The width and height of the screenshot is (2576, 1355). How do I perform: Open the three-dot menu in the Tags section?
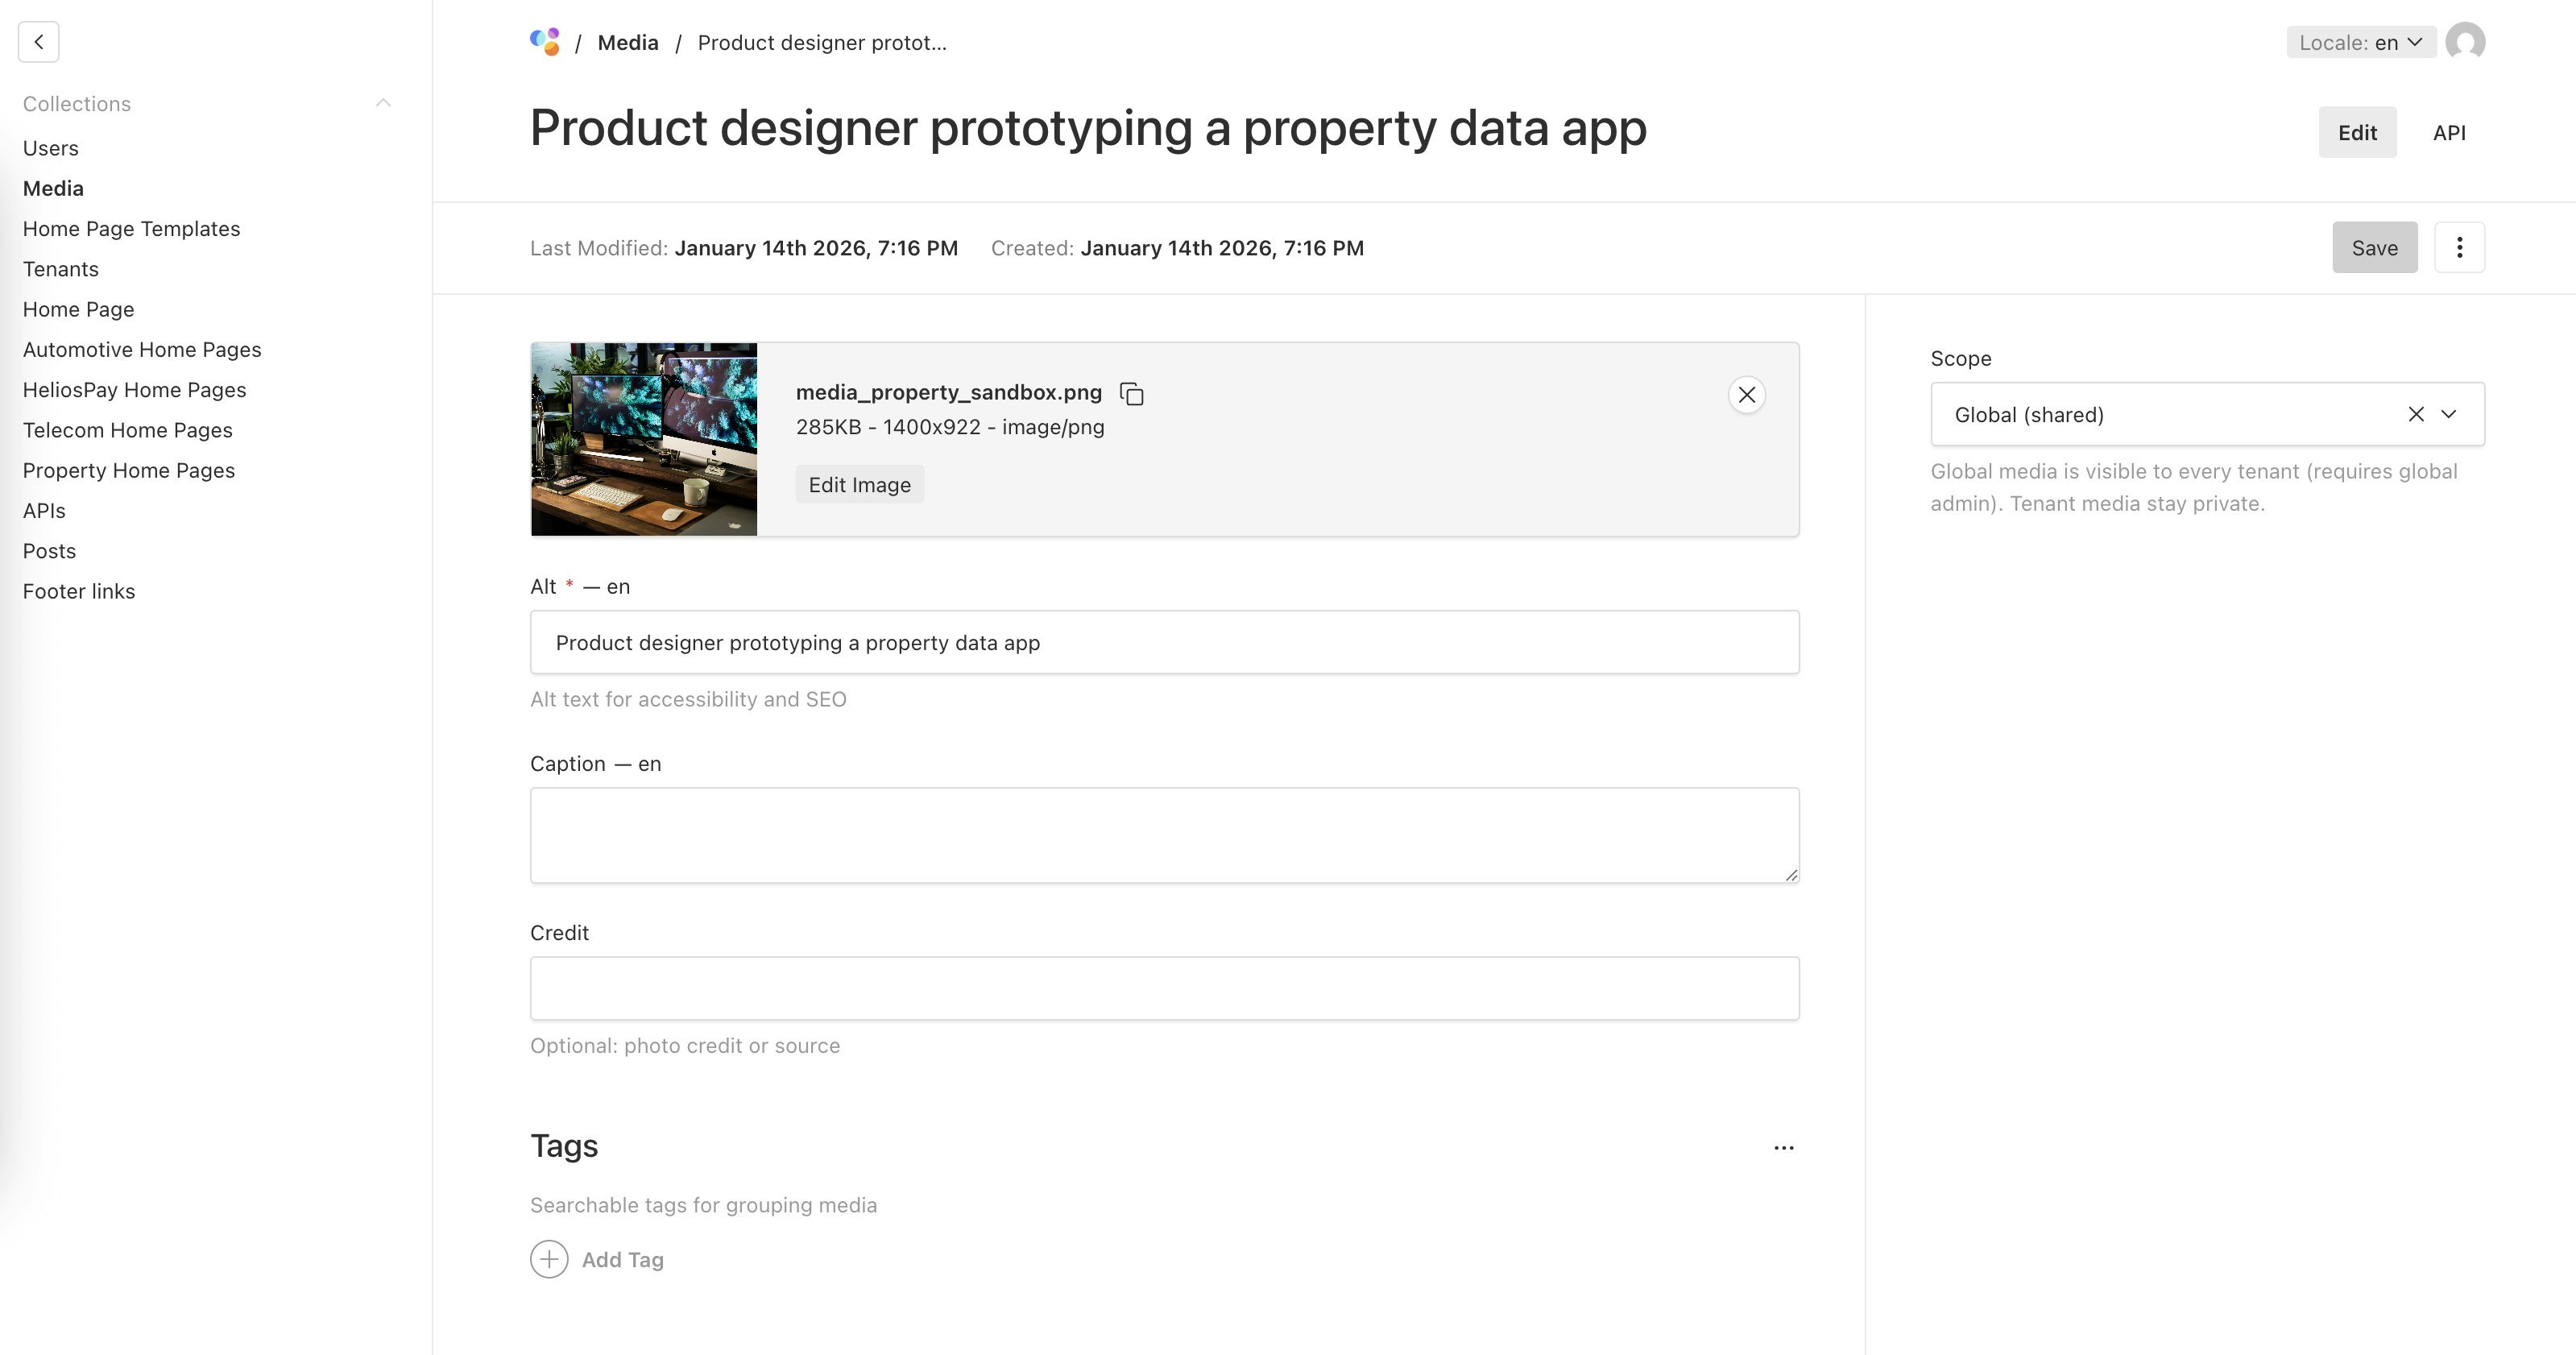(x=1784, y=1147)
